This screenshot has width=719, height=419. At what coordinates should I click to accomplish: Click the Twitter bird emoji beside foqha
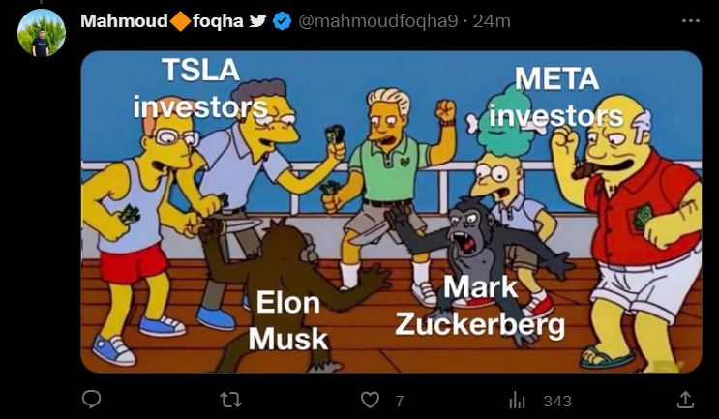pyautogui.click(x=258, y=20)
